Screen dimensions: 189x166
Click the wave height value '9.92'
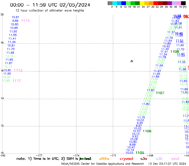pos(135,136)
